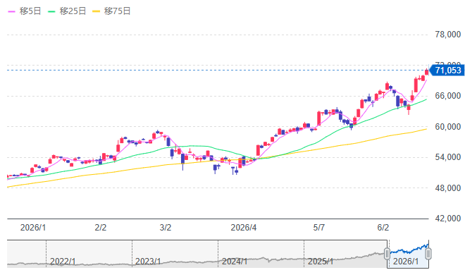Click the 42,000 price axis label
465x270 pixels.
click(x=448, y=219)
